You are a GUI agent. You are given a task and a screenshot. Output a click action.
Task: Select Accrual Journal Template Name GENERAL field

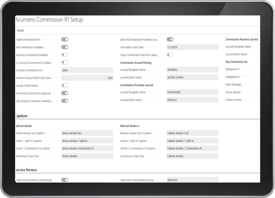[192, 70]
